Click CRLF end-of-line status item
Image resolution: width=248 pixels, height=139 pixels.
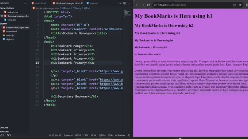(86, 135)
